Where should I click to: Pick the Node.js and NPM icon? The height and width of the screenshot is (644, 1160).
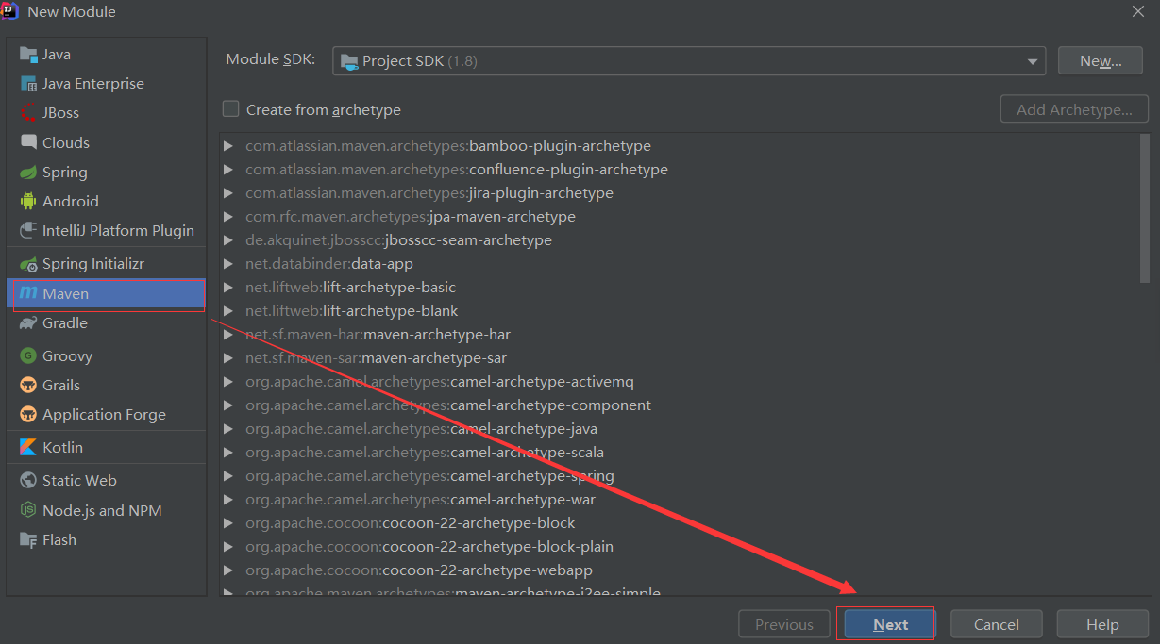pos(27,511)
